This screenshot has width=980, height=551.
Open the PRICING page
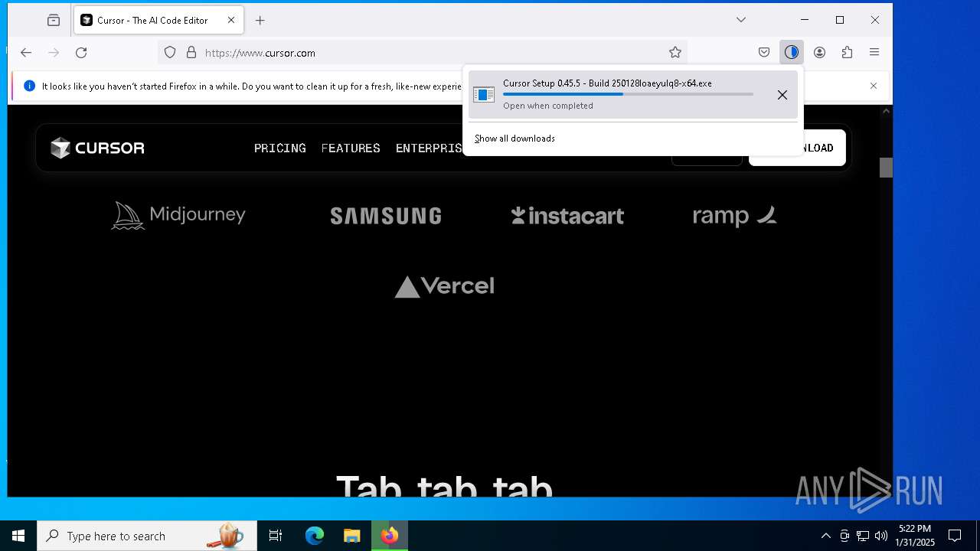(x=279, y=148)
